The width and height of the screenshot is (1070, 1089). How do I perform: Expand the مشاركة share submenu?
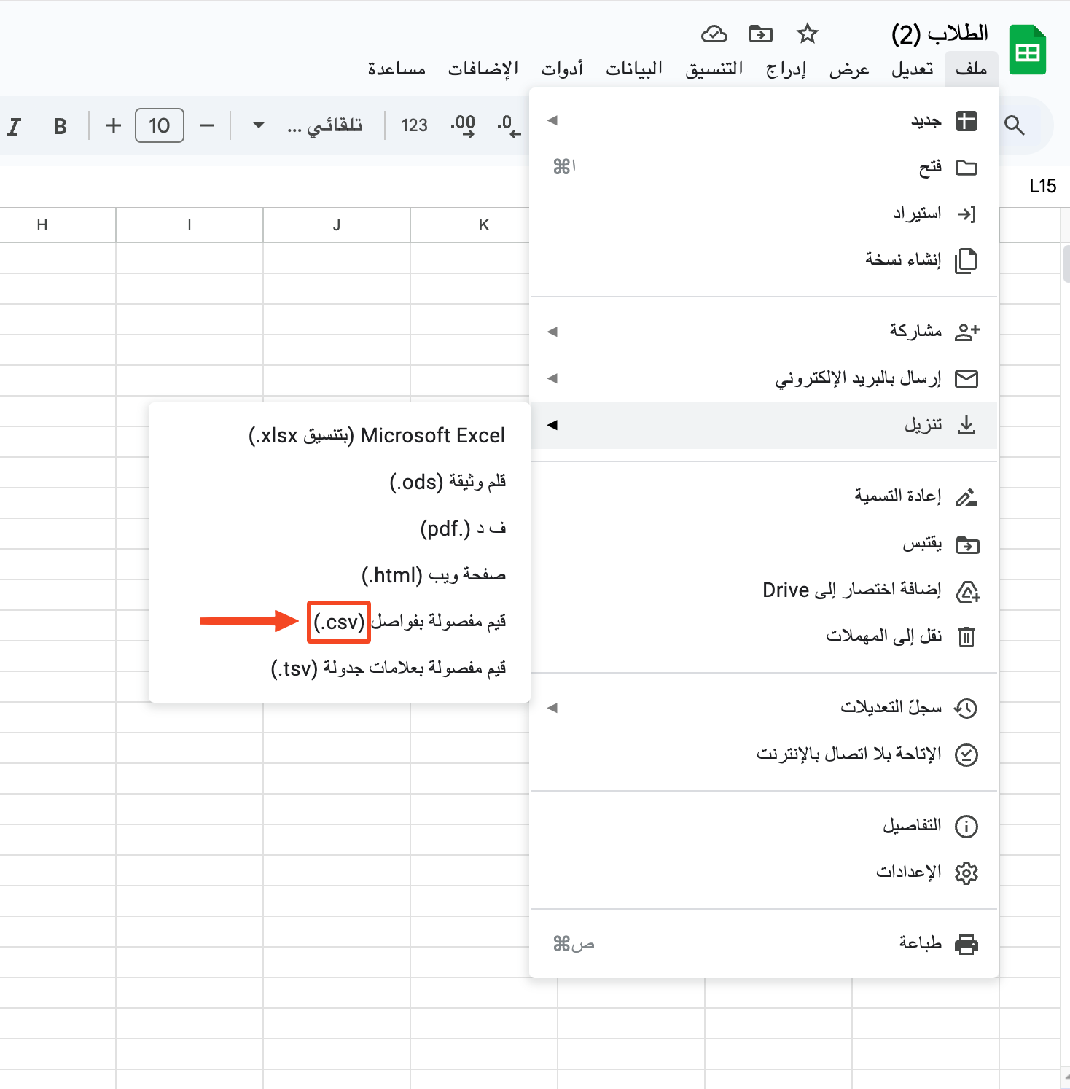pos(764,332)
